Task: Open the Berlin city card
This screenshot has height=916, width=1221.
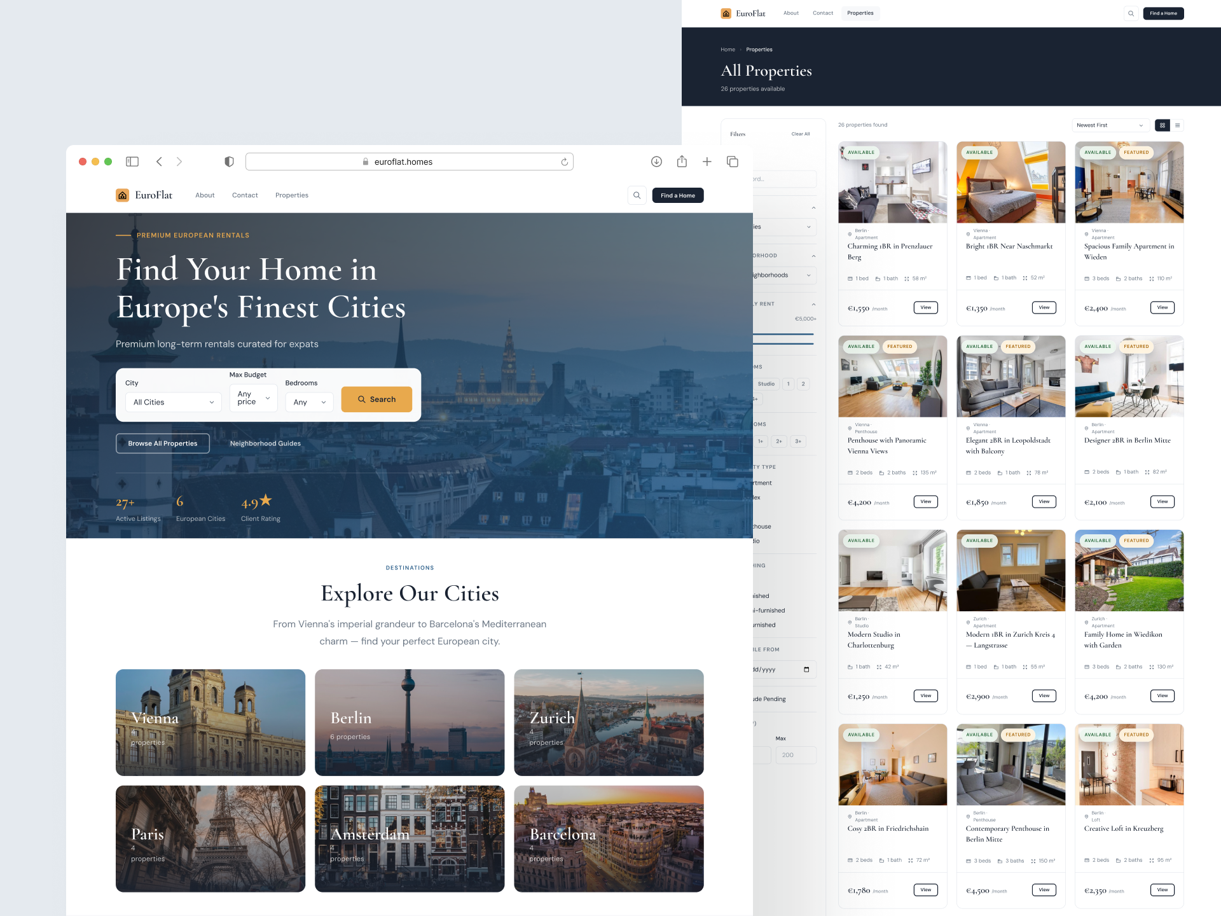Action: 410,723
